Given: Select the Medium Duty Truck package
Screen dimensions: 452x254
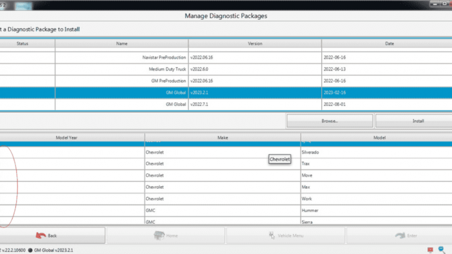Looking at the screenshot, I should tap(226, 69).
